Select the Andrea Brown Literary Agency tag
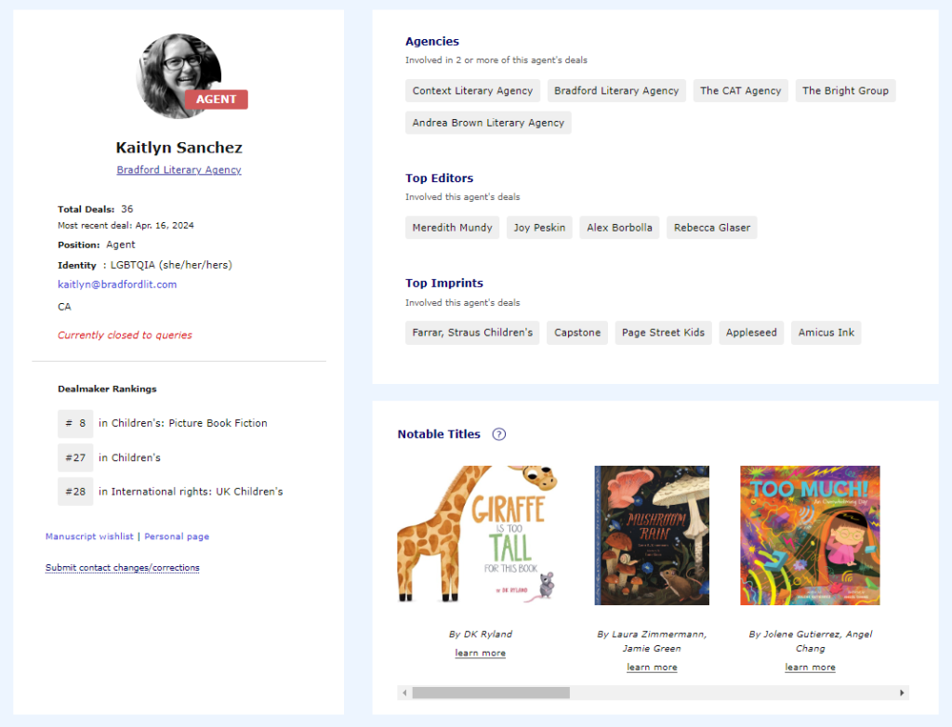The width and height of the screenshot is (952, 727). (x=488, y=123)
